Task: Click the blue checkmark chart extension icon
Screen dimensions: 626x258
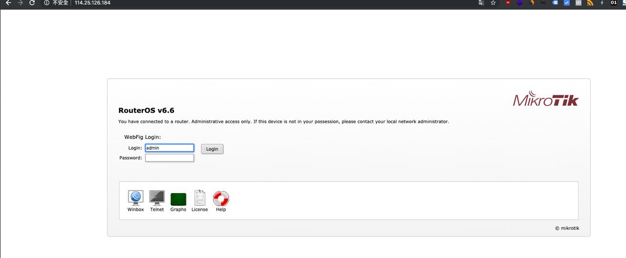Action: pos(567,2)
